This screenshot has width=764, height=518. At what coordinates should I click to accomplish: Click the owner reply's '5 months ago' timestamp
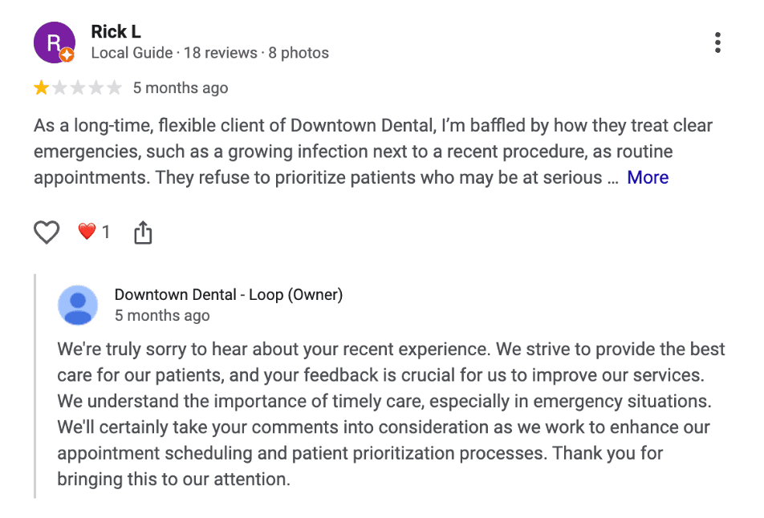pos(162,315)
